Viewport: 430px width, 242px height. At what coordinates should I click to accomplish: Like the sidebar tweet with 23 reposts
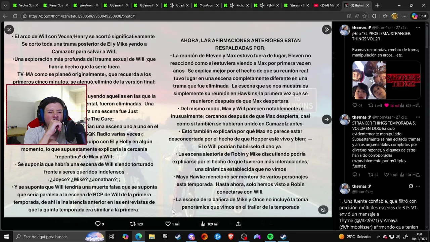[391, 175]
